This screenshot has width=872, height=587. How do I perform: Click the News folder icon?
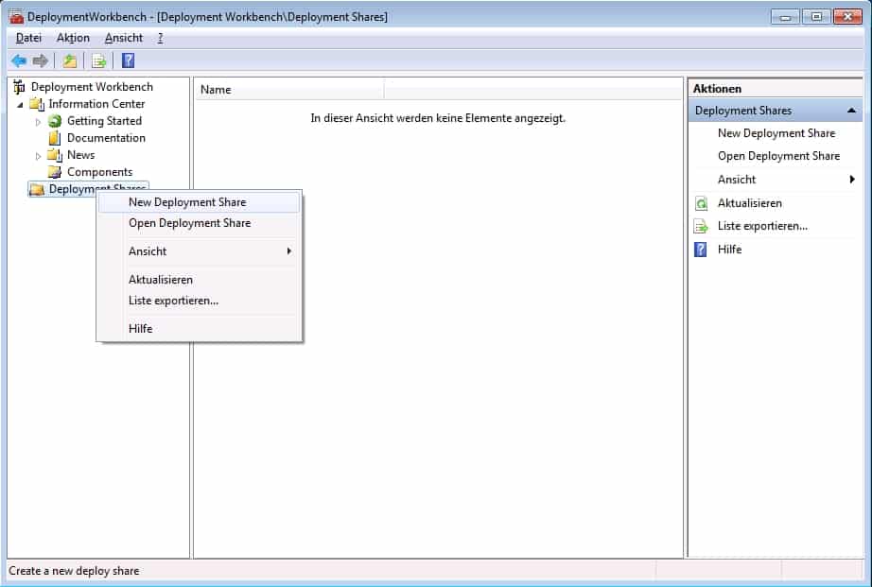tap(55, 155)
